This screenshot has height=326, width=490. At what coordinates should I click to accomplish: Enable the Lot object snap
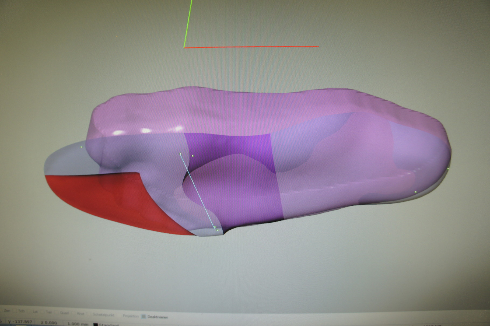[33, 312]
